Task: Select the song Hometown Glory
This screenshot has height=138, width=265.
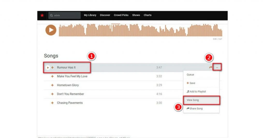Action: pos(68,85)
